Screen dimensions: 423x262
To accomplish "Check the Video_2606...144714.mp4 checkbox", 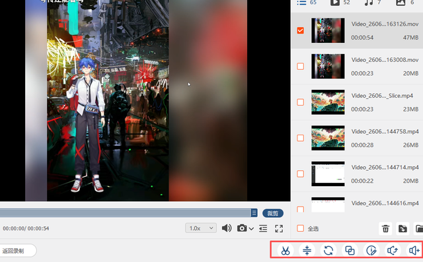I will 300,174.
